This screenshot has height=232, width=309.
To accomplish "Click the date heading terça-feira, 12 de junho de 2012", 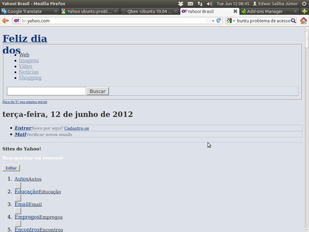I will click(x=68, y=114).
